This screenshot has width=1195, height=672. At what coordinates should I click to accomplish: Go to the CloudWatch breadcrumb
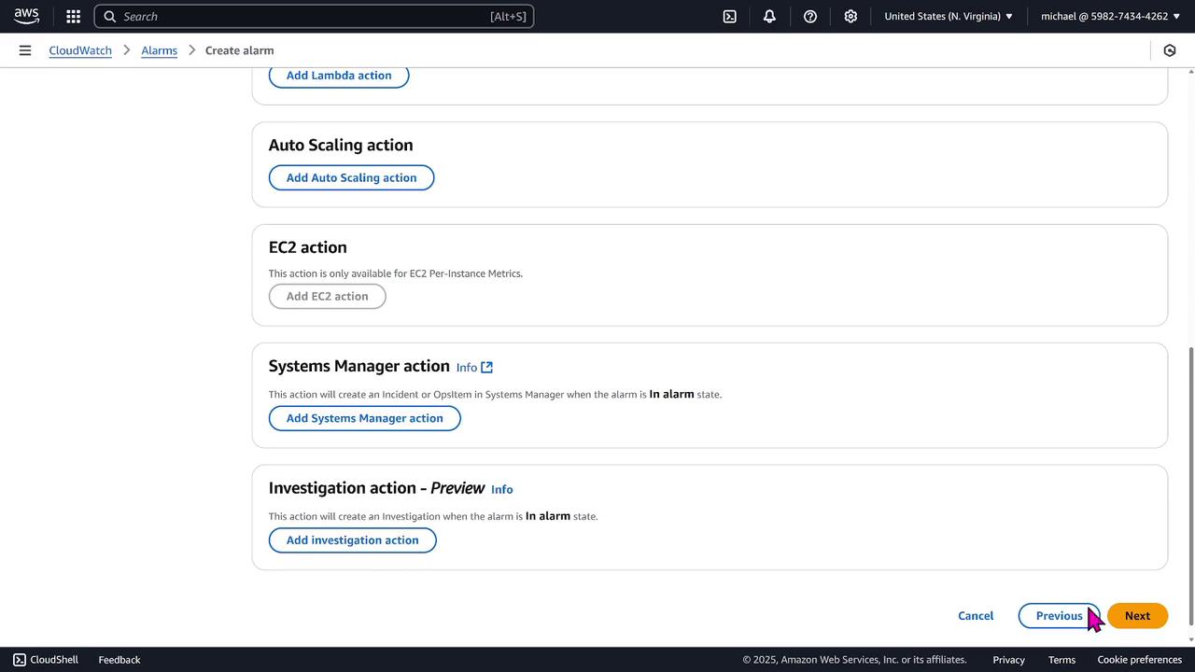pos(80,50)
